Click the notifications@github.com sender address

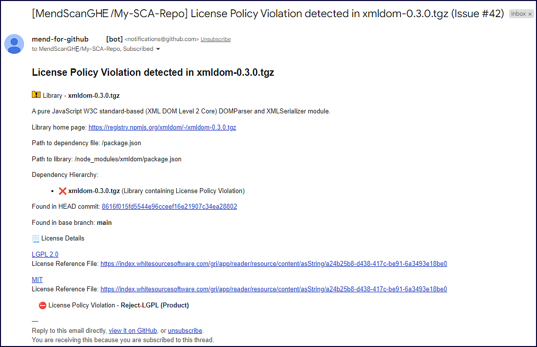click(162, 39)
